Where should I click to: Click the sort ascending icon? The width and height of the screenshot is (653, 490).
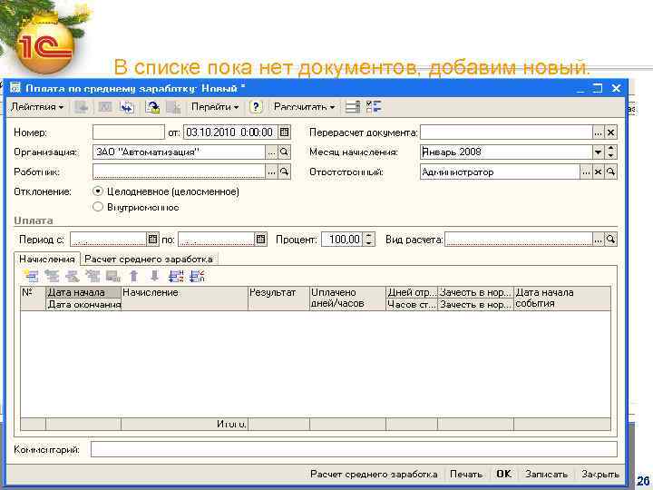coord(176,276)
